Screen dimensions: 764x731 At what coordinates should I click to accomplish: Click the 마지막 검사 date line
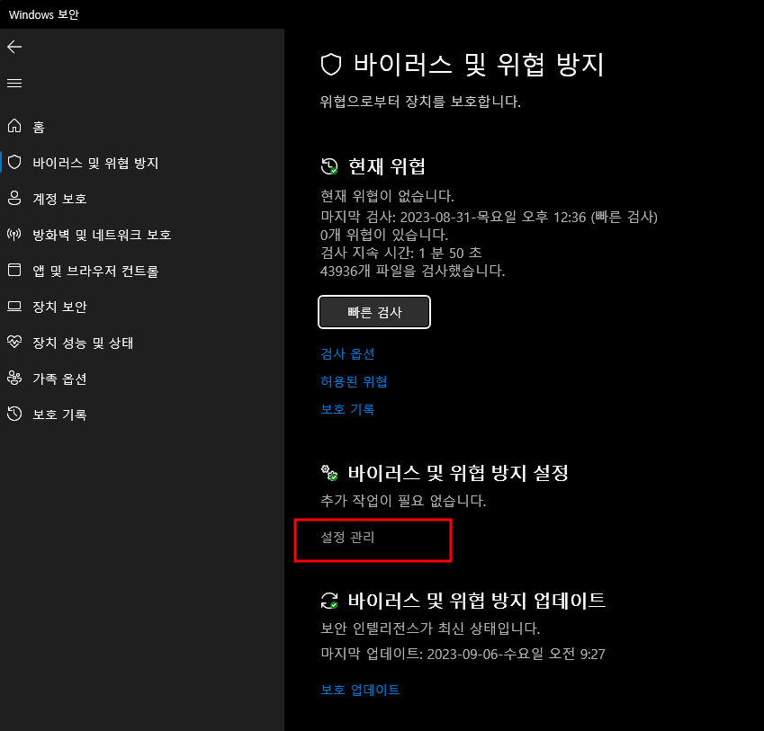(x=490, y=217)
